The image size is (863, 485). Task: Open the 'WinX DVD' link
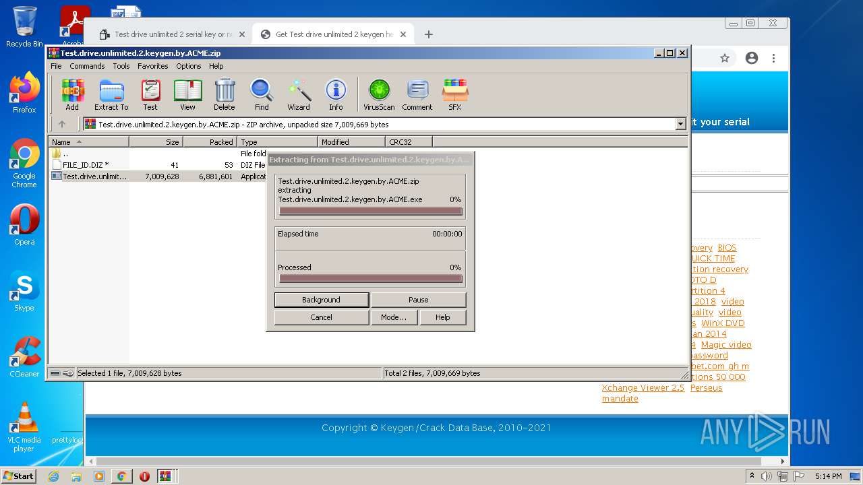723,323
